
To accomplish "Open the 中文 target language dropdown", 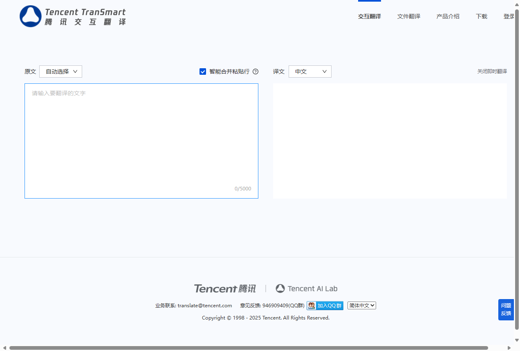I will coord(309,71).
